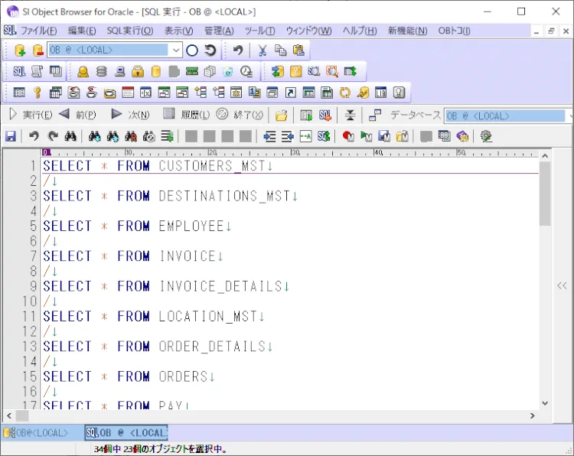
Task: Click the binoculars replace icon with red R
Action: point(131,136)
